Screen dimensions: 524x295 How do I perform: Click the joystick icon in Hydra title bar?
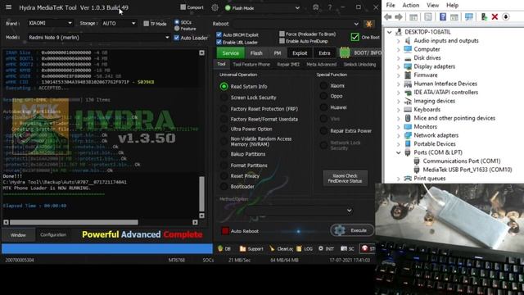coord(315,7)
